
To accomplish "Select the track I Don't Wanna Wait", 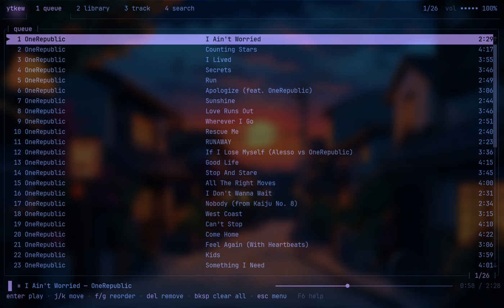I will (x=249, y=193).
